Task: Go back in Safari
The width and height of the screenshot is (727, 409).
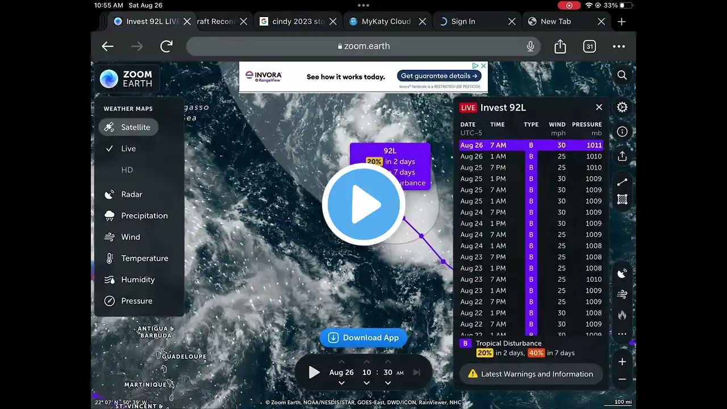Action: (x=107, y=47)
